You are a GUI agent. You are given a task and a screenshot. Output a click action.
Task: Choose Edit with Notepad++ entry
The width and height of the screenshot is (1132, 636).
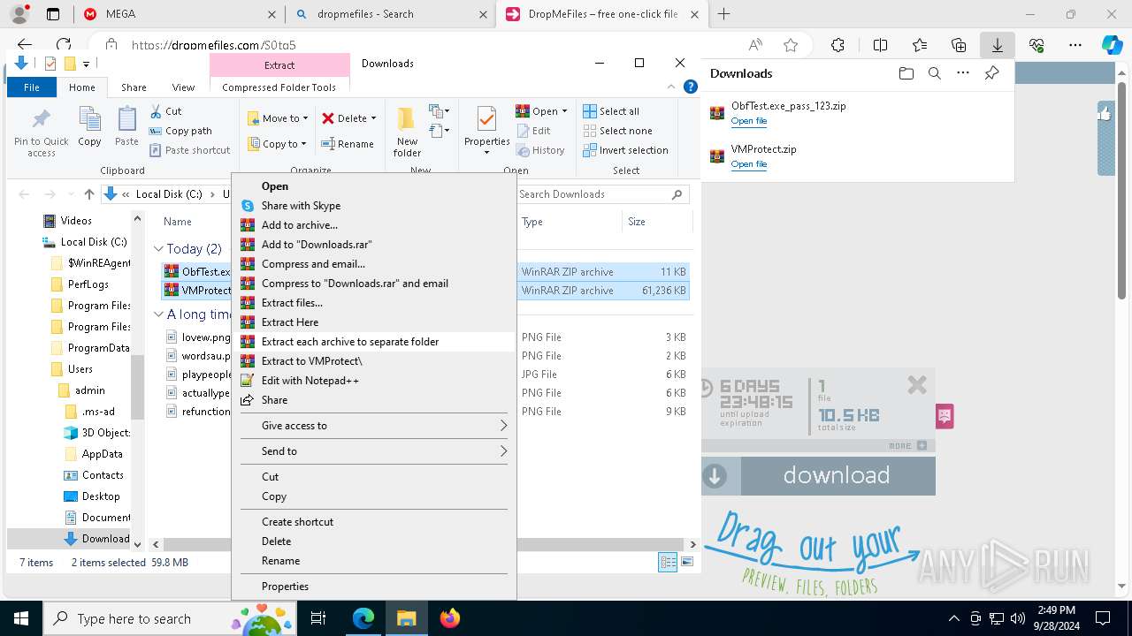tap(373, 381)
